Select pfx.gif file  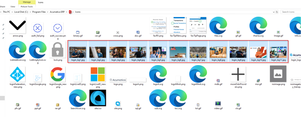tap(17, 105)
